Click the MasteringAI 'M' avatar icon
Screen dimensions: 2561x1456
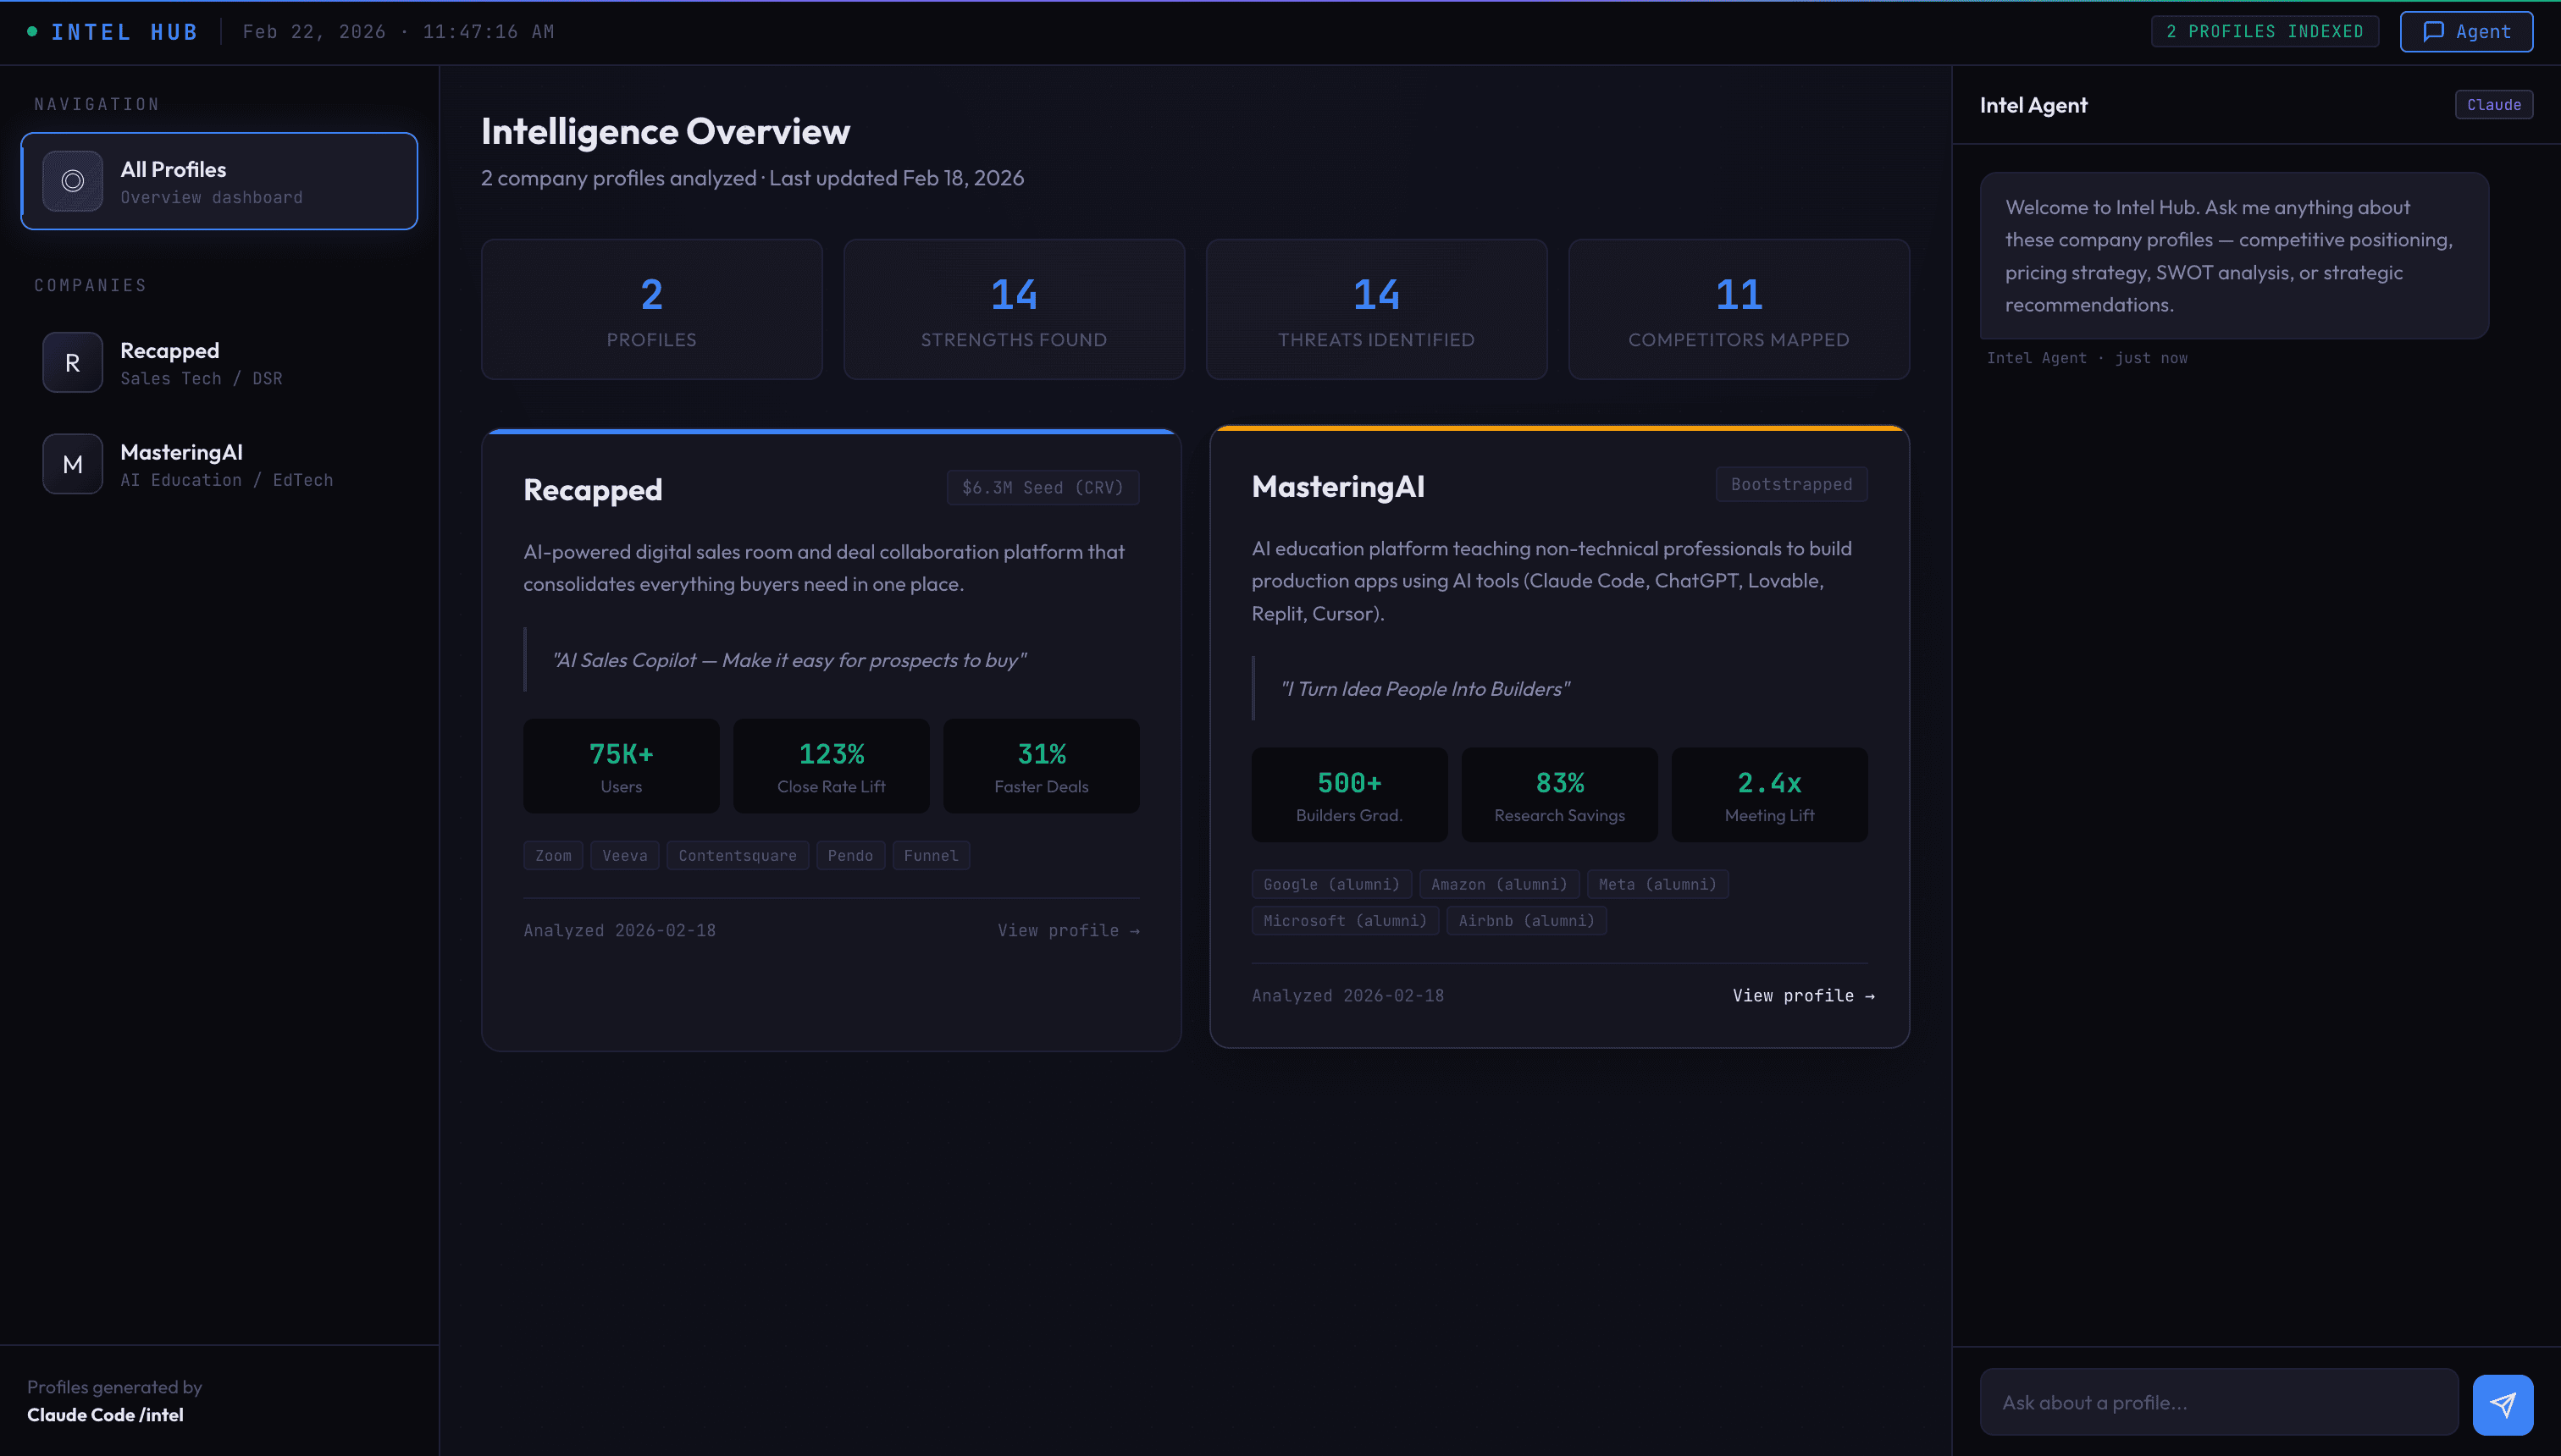(72, 464)
